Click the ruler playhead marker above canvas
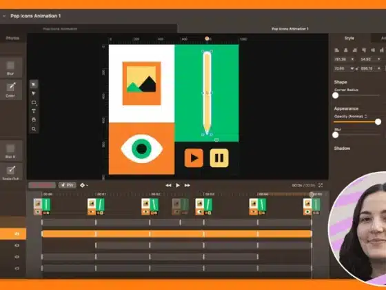The image size is (386, 290). [x=207, y=39]
